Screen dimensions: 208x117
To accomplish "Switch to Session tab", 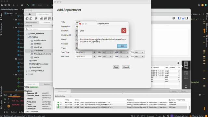I will tap(47, 84).
